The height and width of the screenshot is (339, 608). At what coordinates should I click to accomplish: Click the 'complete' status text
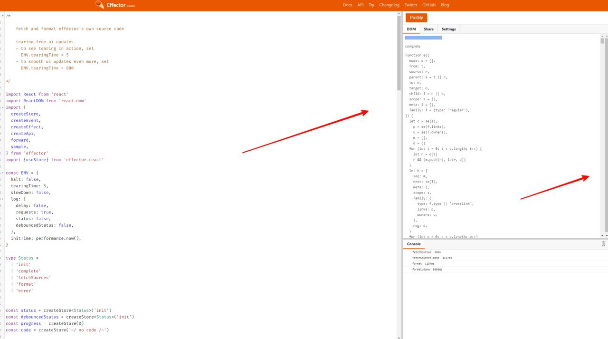(x=413, y=47)
